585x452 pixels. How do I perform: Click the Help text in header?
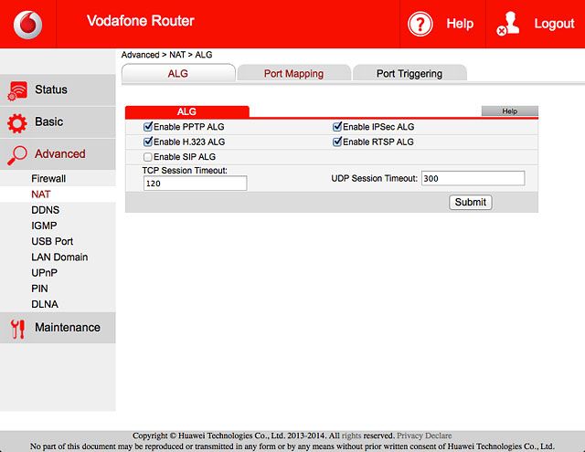[460, 24]
